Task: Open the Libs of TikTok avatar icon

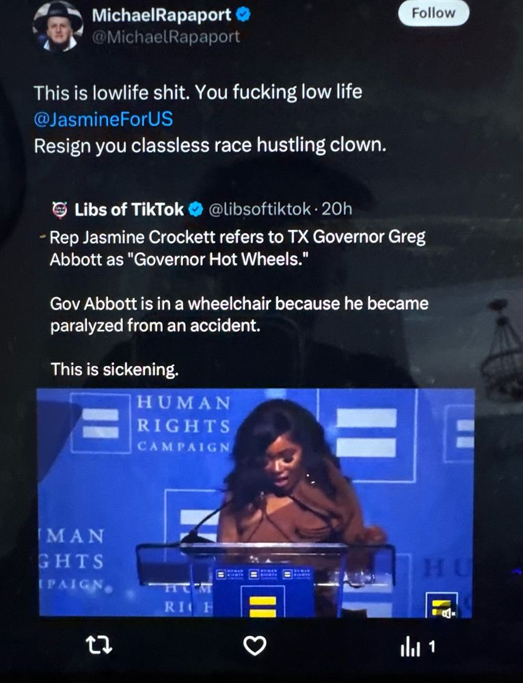Action: pyautogui.click(x=59, y=210)
